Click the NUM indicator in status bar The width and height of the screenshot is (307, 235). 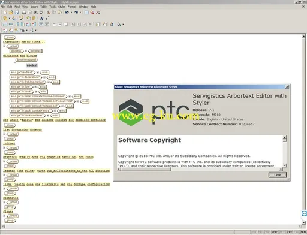(303, 232)
